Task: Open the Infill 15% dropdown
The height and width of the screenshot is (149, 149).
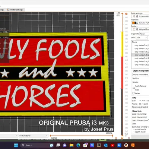Action: click(x=142, y=38)
